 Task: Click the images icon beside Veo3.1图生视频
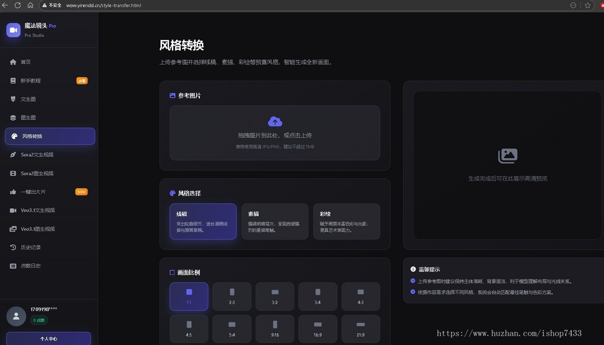(x=13, y=229)
